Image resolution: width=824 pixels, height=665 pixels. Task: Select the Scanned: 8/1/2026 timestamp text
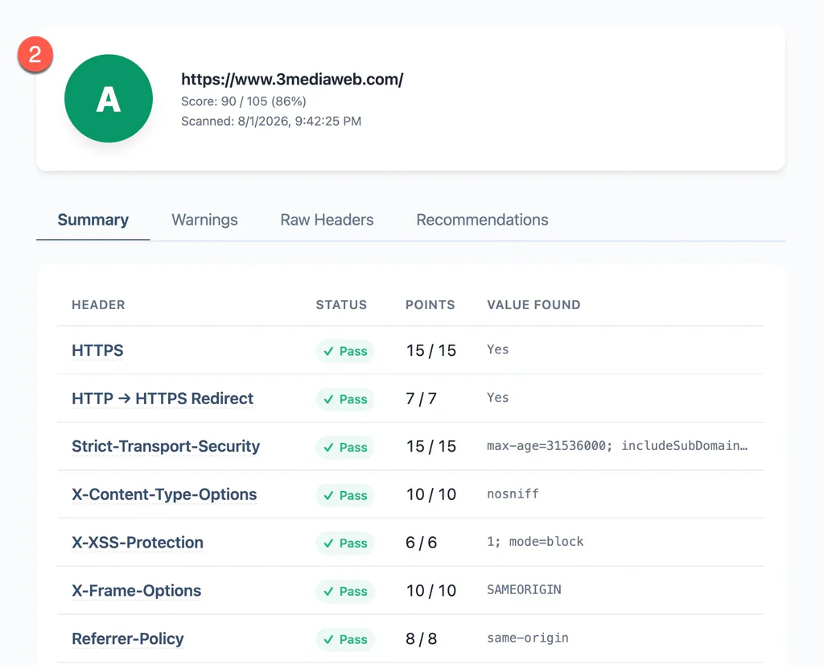(271, 122)
